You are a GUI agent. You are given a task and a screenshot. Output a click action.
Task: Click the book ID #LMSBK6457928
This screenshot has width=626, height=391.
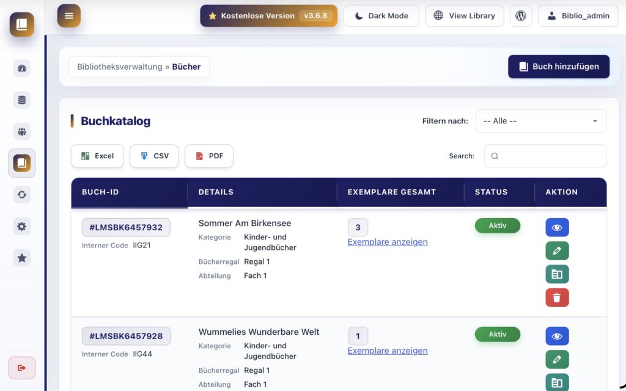[126, 336]
